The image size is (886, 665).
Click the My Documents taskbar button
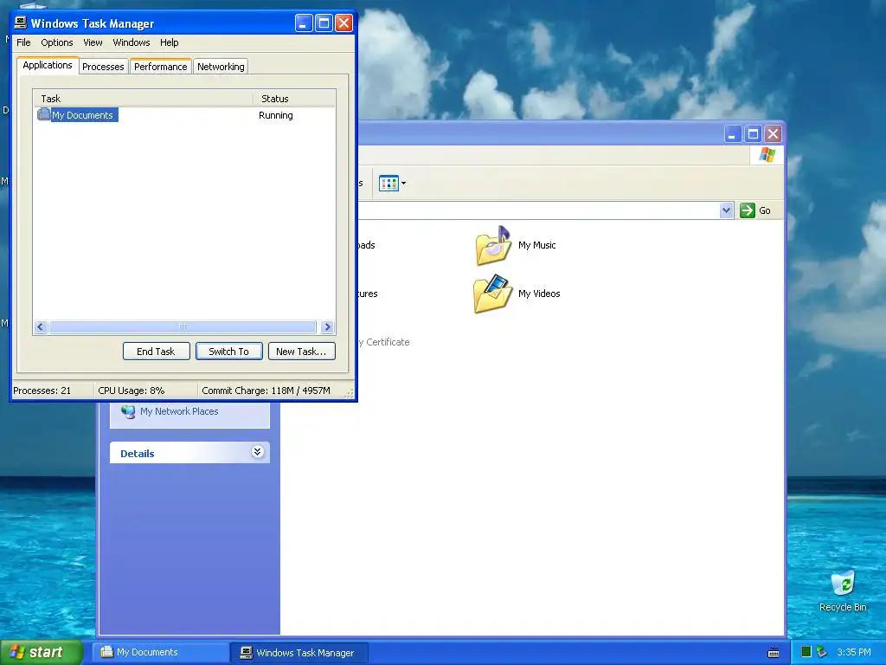coord(160,652)
